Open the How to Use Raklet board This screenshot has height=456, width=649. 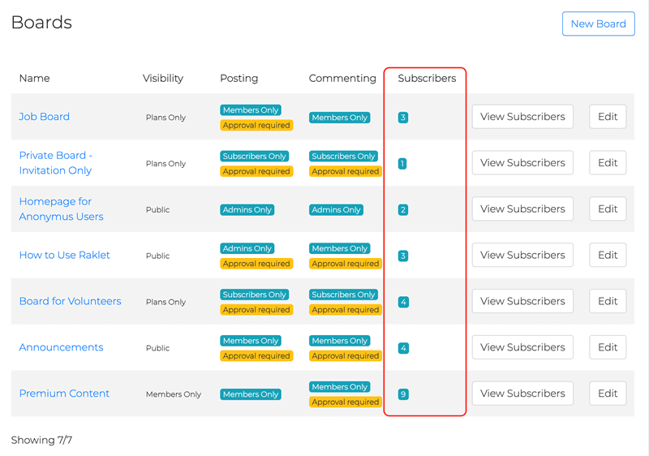click(x=64, y=255)
